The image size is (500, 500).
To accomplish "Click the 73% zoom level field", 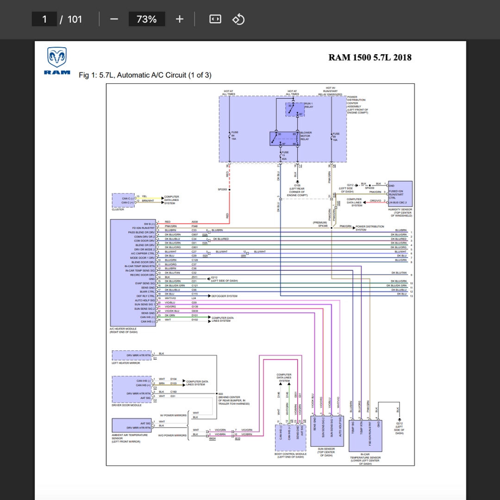I will (147, 19).
